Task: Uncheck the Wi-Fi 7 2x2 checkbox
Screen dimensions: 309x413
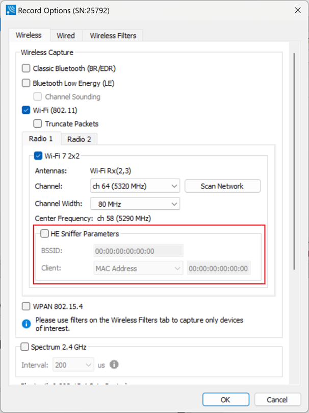Action: coord(38,156)
